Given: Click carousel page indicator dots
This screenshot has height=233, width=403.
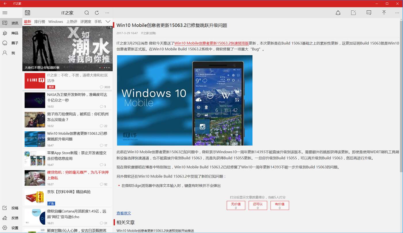Looking at the screenshot, I should (x=104, y=68).
